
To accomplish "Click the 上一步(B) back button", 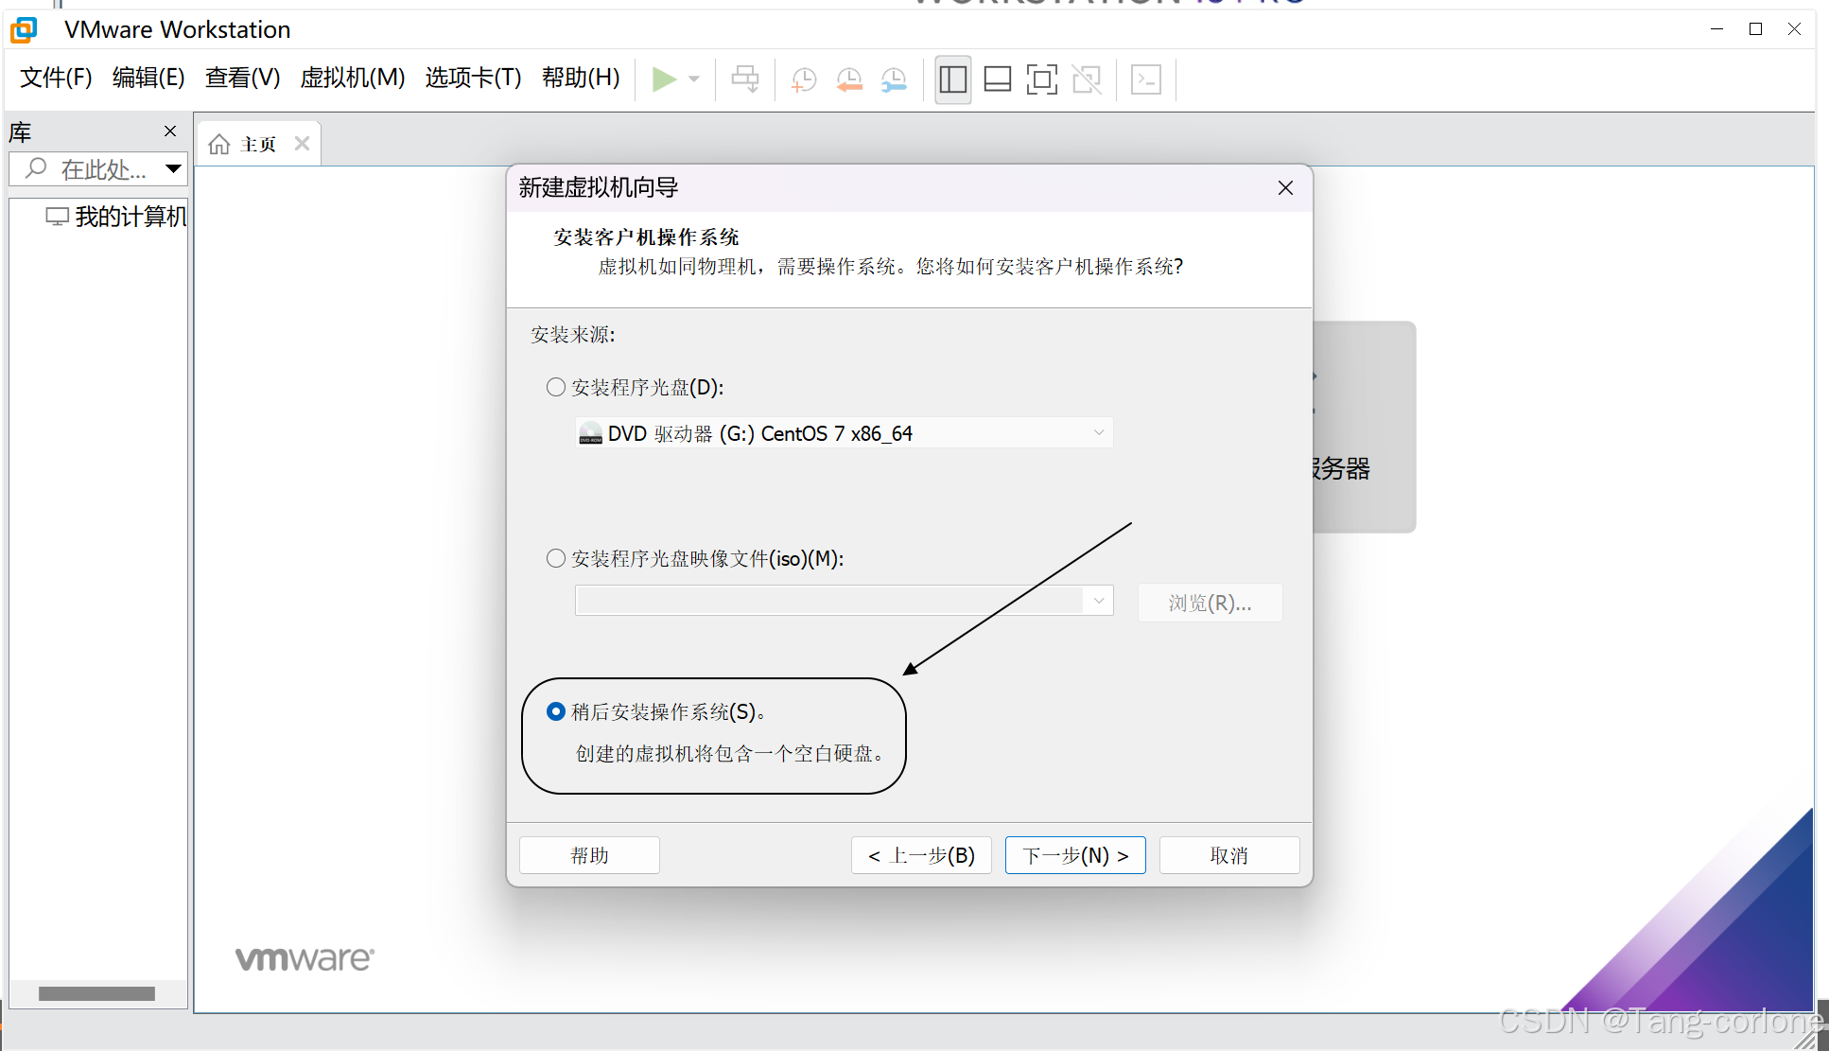I will point(921,855).
